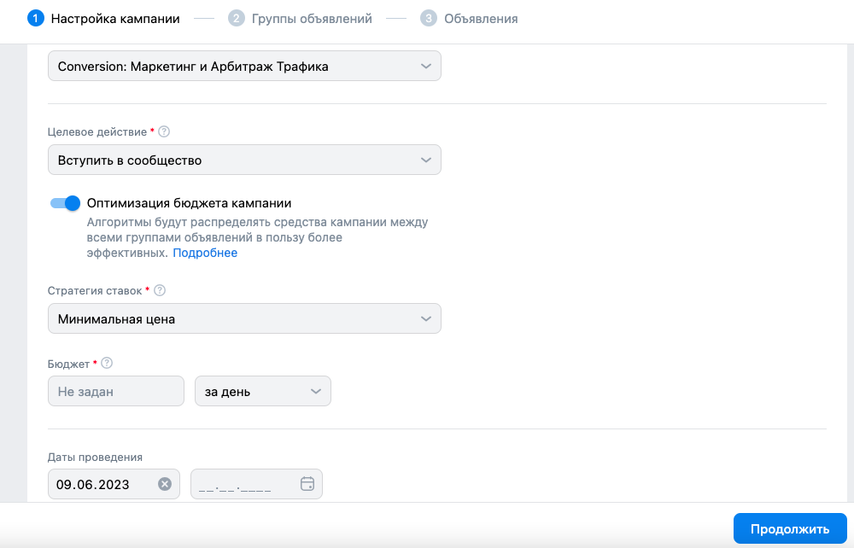The image size is (854, 548).
Task: Open the Подробнее link
Action: pos(205,253)
